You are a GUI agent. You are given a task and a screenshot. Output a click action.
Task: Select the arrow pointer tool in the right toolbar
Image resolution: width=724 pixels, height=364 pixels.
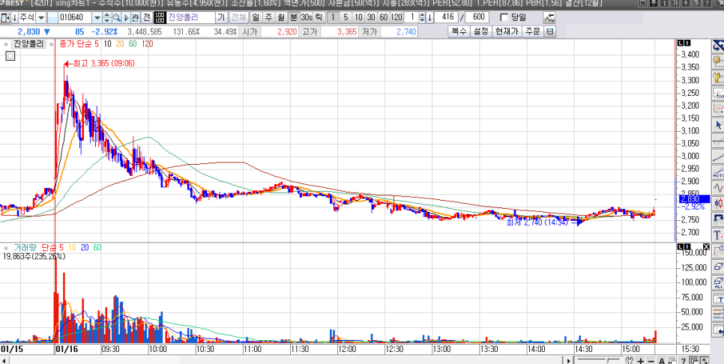click(x=718, y=124)
